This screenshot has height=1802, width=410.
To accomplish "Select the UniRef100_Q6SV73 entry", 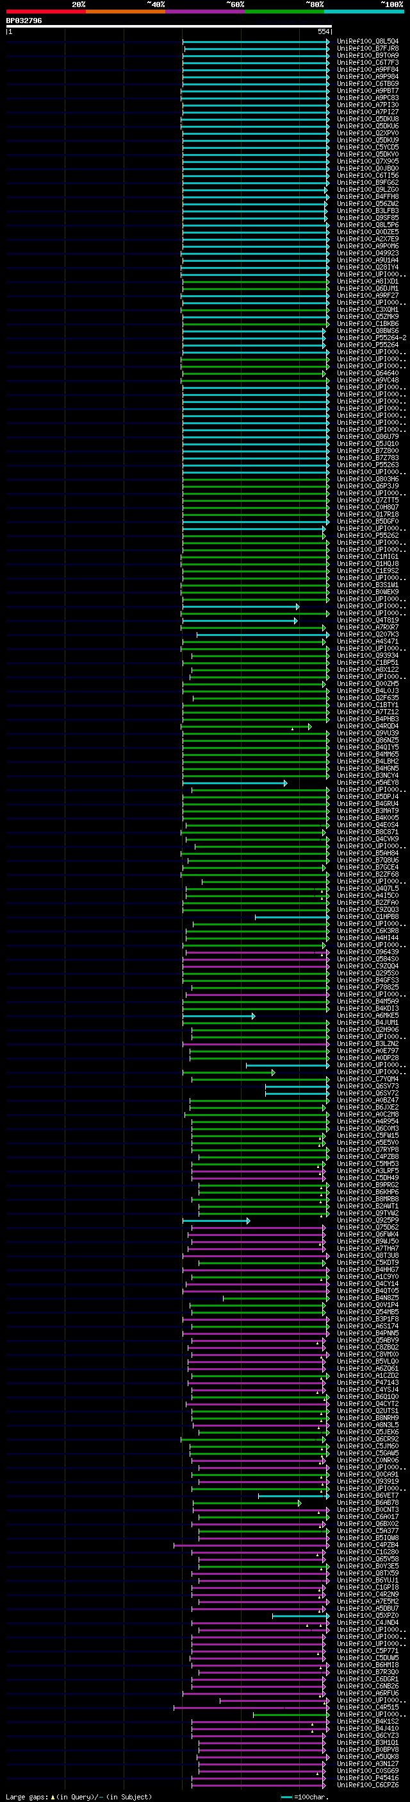I will pyautogui.click(x=368, y=1086).
